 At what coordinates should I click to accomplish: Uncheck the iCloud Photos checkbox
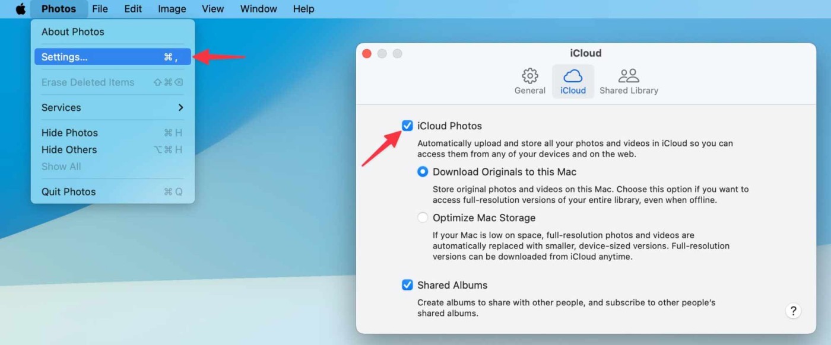(x=407, y=126)
